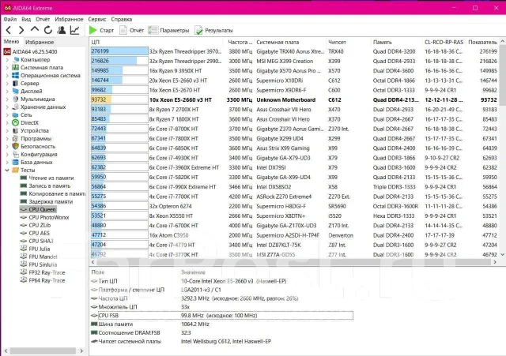Expand the Системная плата tree node
This screenshot has height=356, width=506.
coord(7,68)
